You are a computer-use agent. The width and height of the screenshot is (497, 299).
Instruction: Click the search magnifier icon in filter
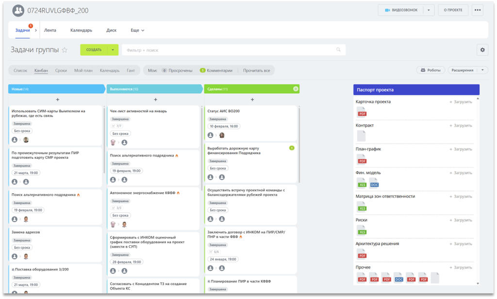tap(338, 50)
